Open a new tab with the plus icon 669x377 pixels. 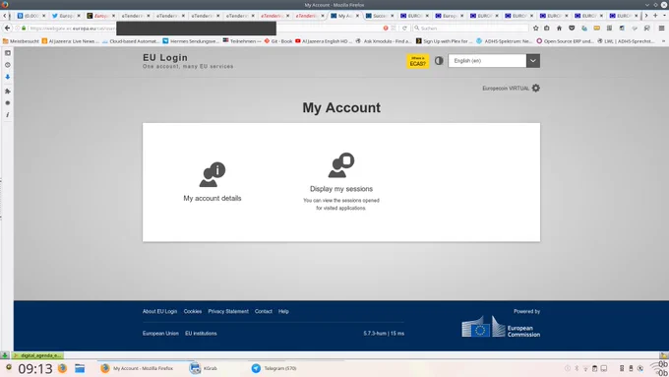[x=655, y=16]
